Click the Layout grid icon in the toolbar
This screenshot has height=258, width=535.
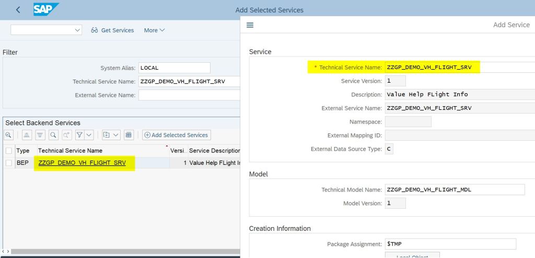[129, 135]
